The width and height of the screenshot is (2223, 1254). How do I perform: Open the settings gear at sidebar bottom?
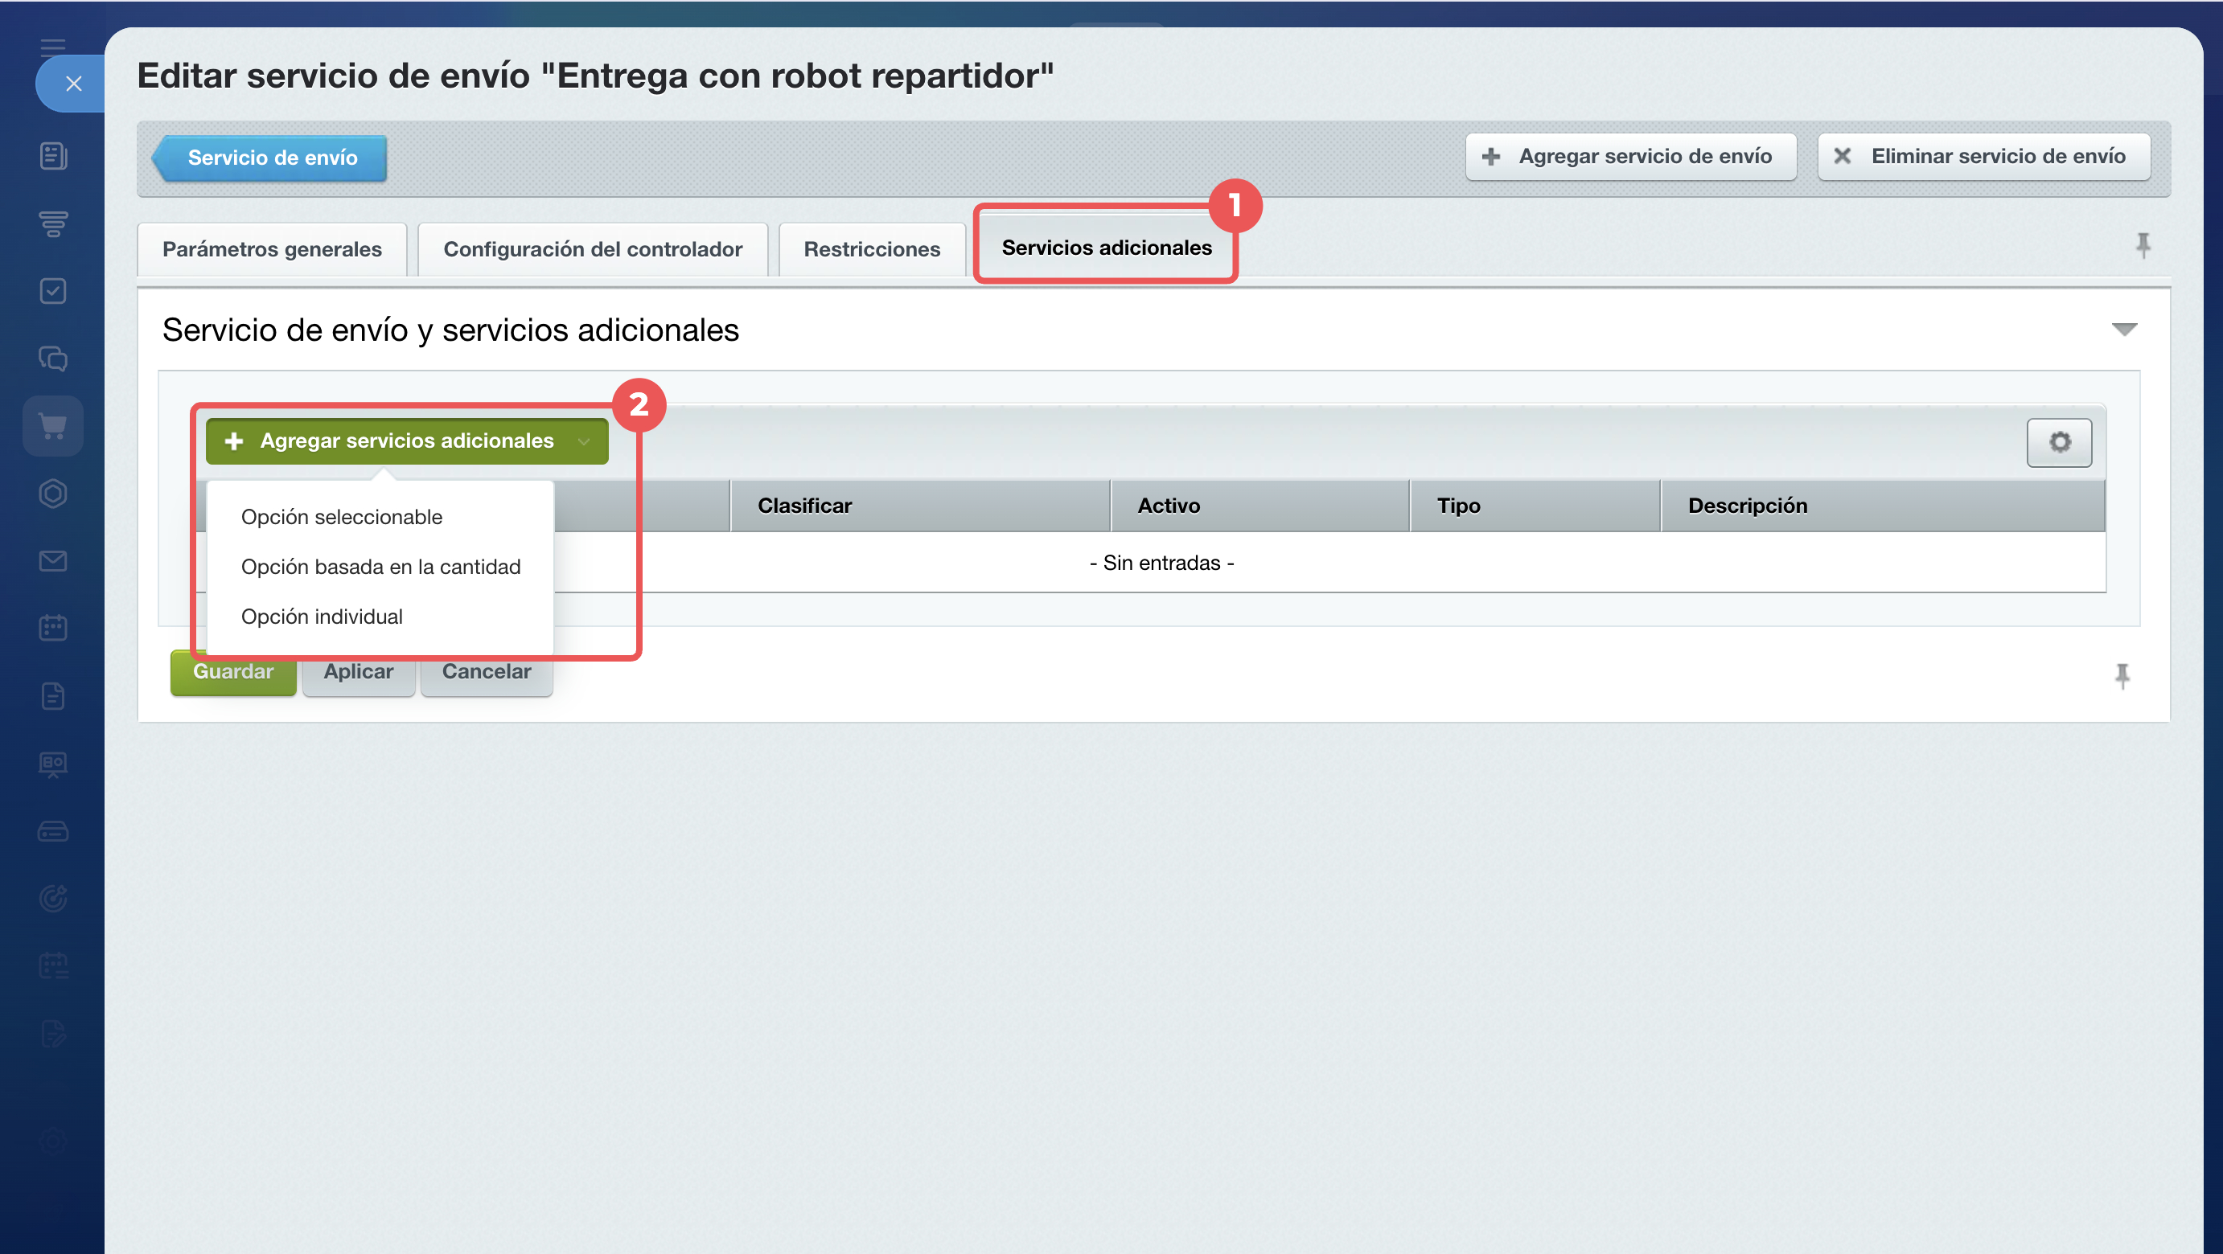(54, 1141)
